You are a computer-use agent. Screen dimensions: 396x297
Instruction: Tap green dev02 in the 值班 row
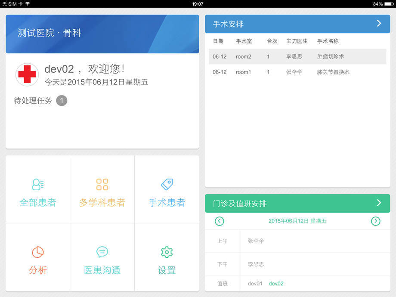click(276, 284)
